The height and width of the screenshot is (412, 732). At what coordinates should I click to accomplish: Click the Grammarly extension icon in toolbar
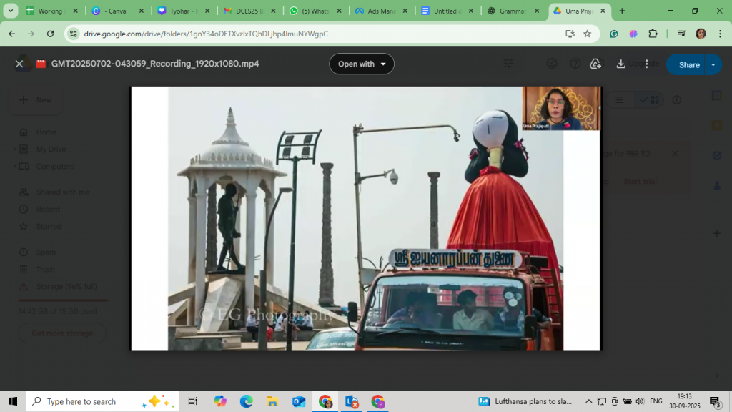(614, 34)
